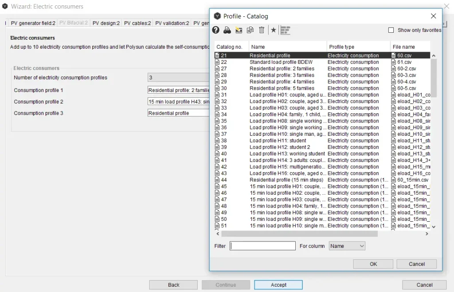Switch to PV cables:2 tab
Viewport: 454px width, 292px height.
pyautogui.click(x=137, y=23)
